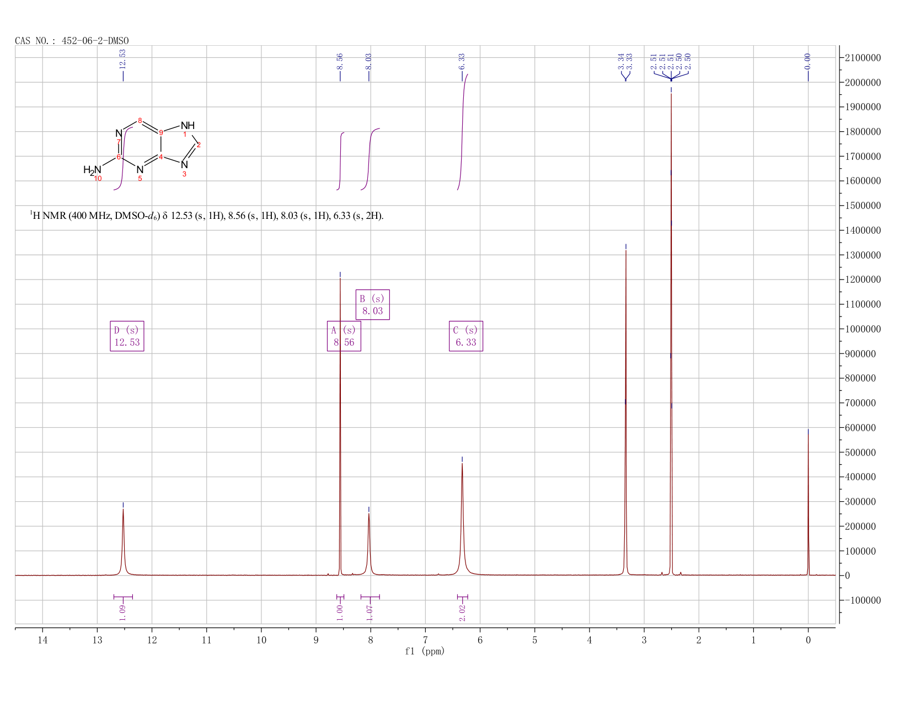
Task: Click x-axis tick label 12
Action: (x=152, y=640)
